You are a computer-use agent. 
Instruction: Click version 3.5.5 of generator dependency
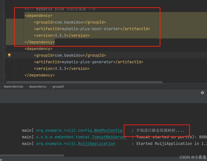coord(61,69)
